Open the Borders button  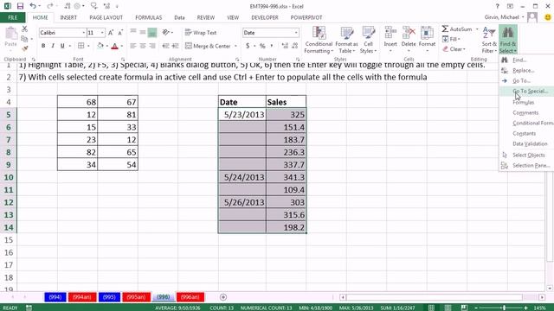(x=81, y=46)
